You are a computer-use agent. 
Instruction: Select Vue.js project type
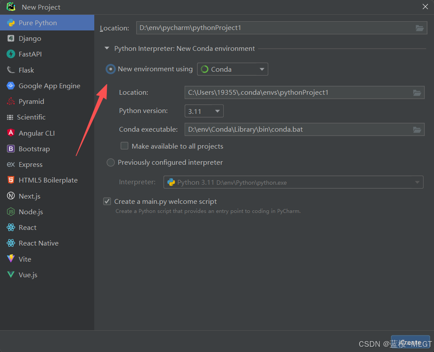point(47,275)
